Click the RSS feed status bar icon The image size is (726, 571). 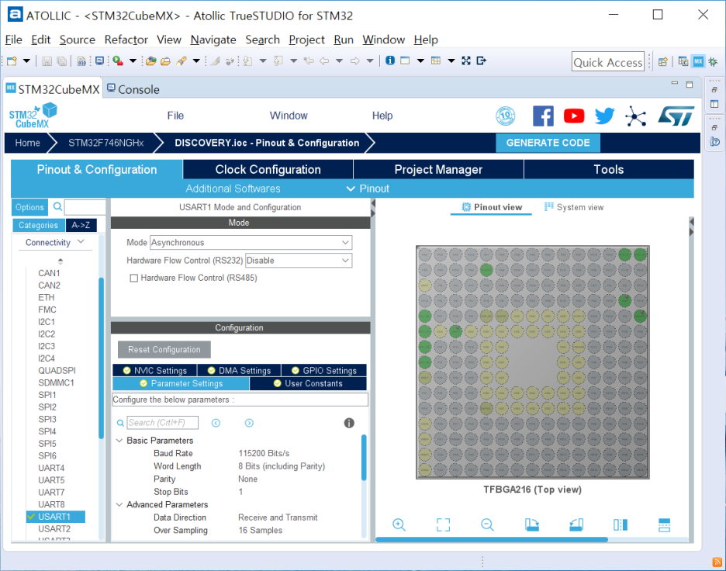pyautogui.click(x=717, y=562)
